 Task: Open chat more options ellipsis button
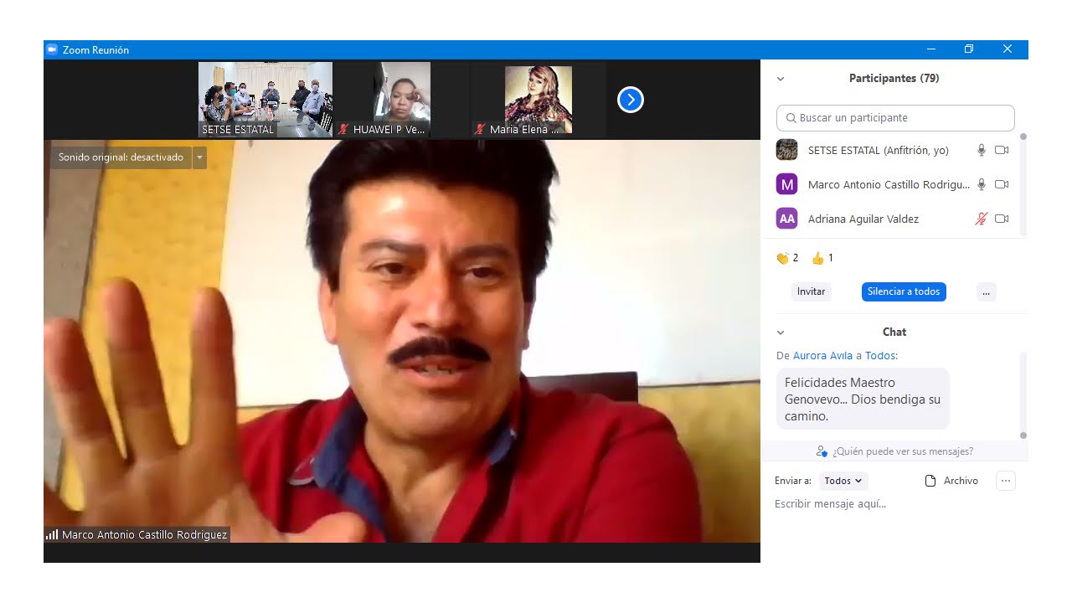1006,481
